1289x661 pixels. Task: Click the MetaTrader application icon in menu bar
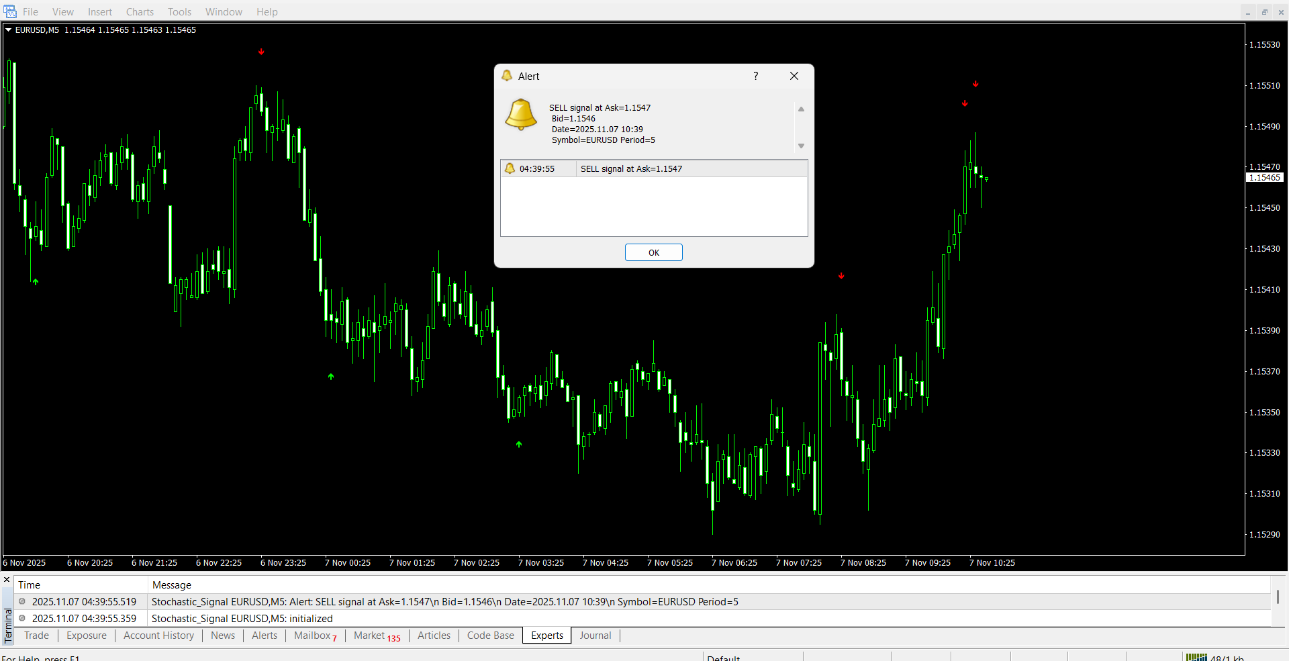[10, 11]
